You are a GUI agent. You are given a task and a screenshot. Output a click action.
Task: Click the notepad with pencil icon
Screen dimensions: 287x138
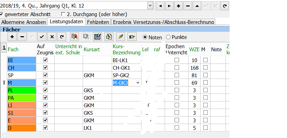tap(97, 37)
